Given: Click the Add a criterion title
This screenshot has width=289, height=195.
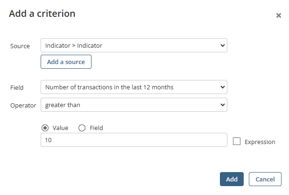Looking at the screenshot, I should pyautogui.click(x=42, y=14).
